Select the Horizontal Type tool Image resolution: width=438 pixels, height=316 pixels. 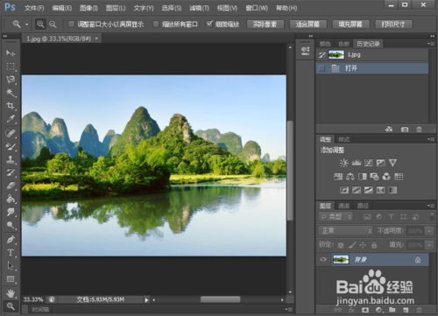[x=11, y=252]
